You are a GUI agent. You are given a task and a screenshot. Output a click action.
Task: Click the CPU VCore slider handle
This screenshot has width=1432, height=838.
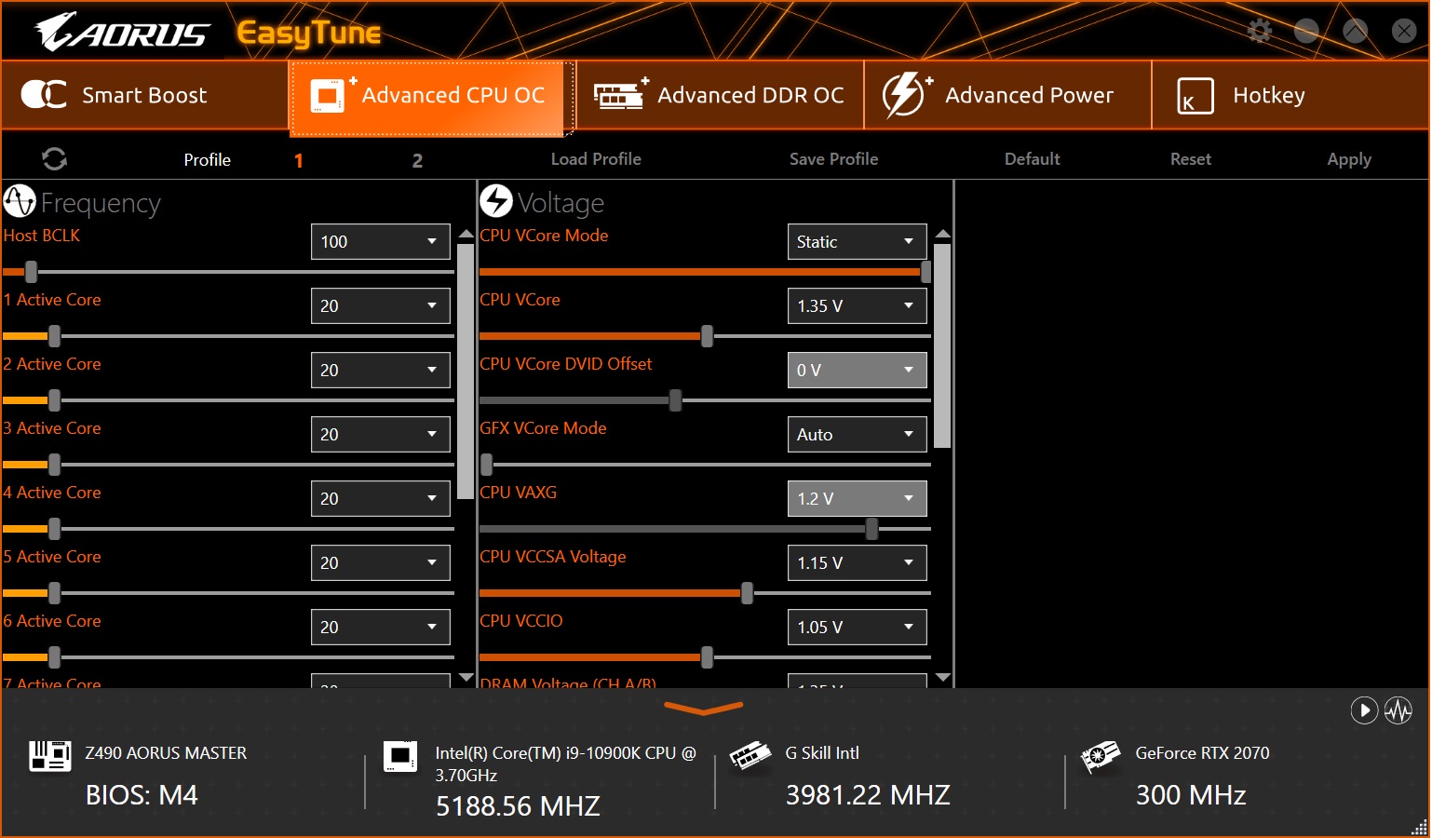click(707, 336)
